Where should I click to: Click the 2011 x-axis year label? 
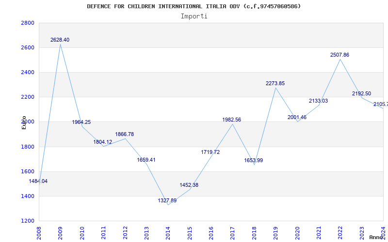point(103,233)
